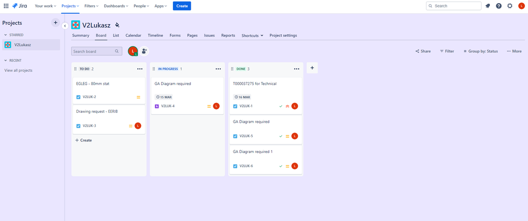Click the top Search field
The image size is (528, 221).
coord(453,6)
